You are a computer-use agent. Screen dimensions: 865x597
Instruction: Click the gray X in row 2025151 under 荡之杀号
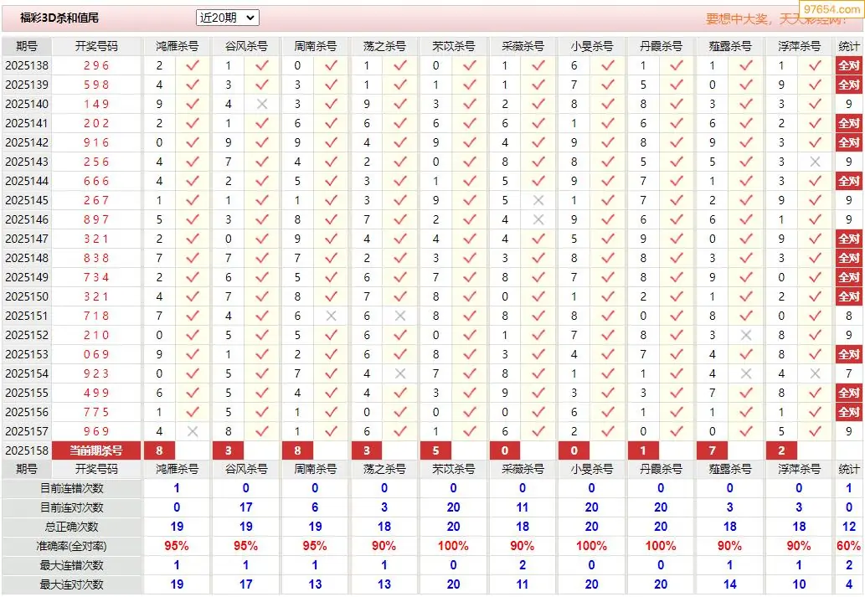[400, 316]
